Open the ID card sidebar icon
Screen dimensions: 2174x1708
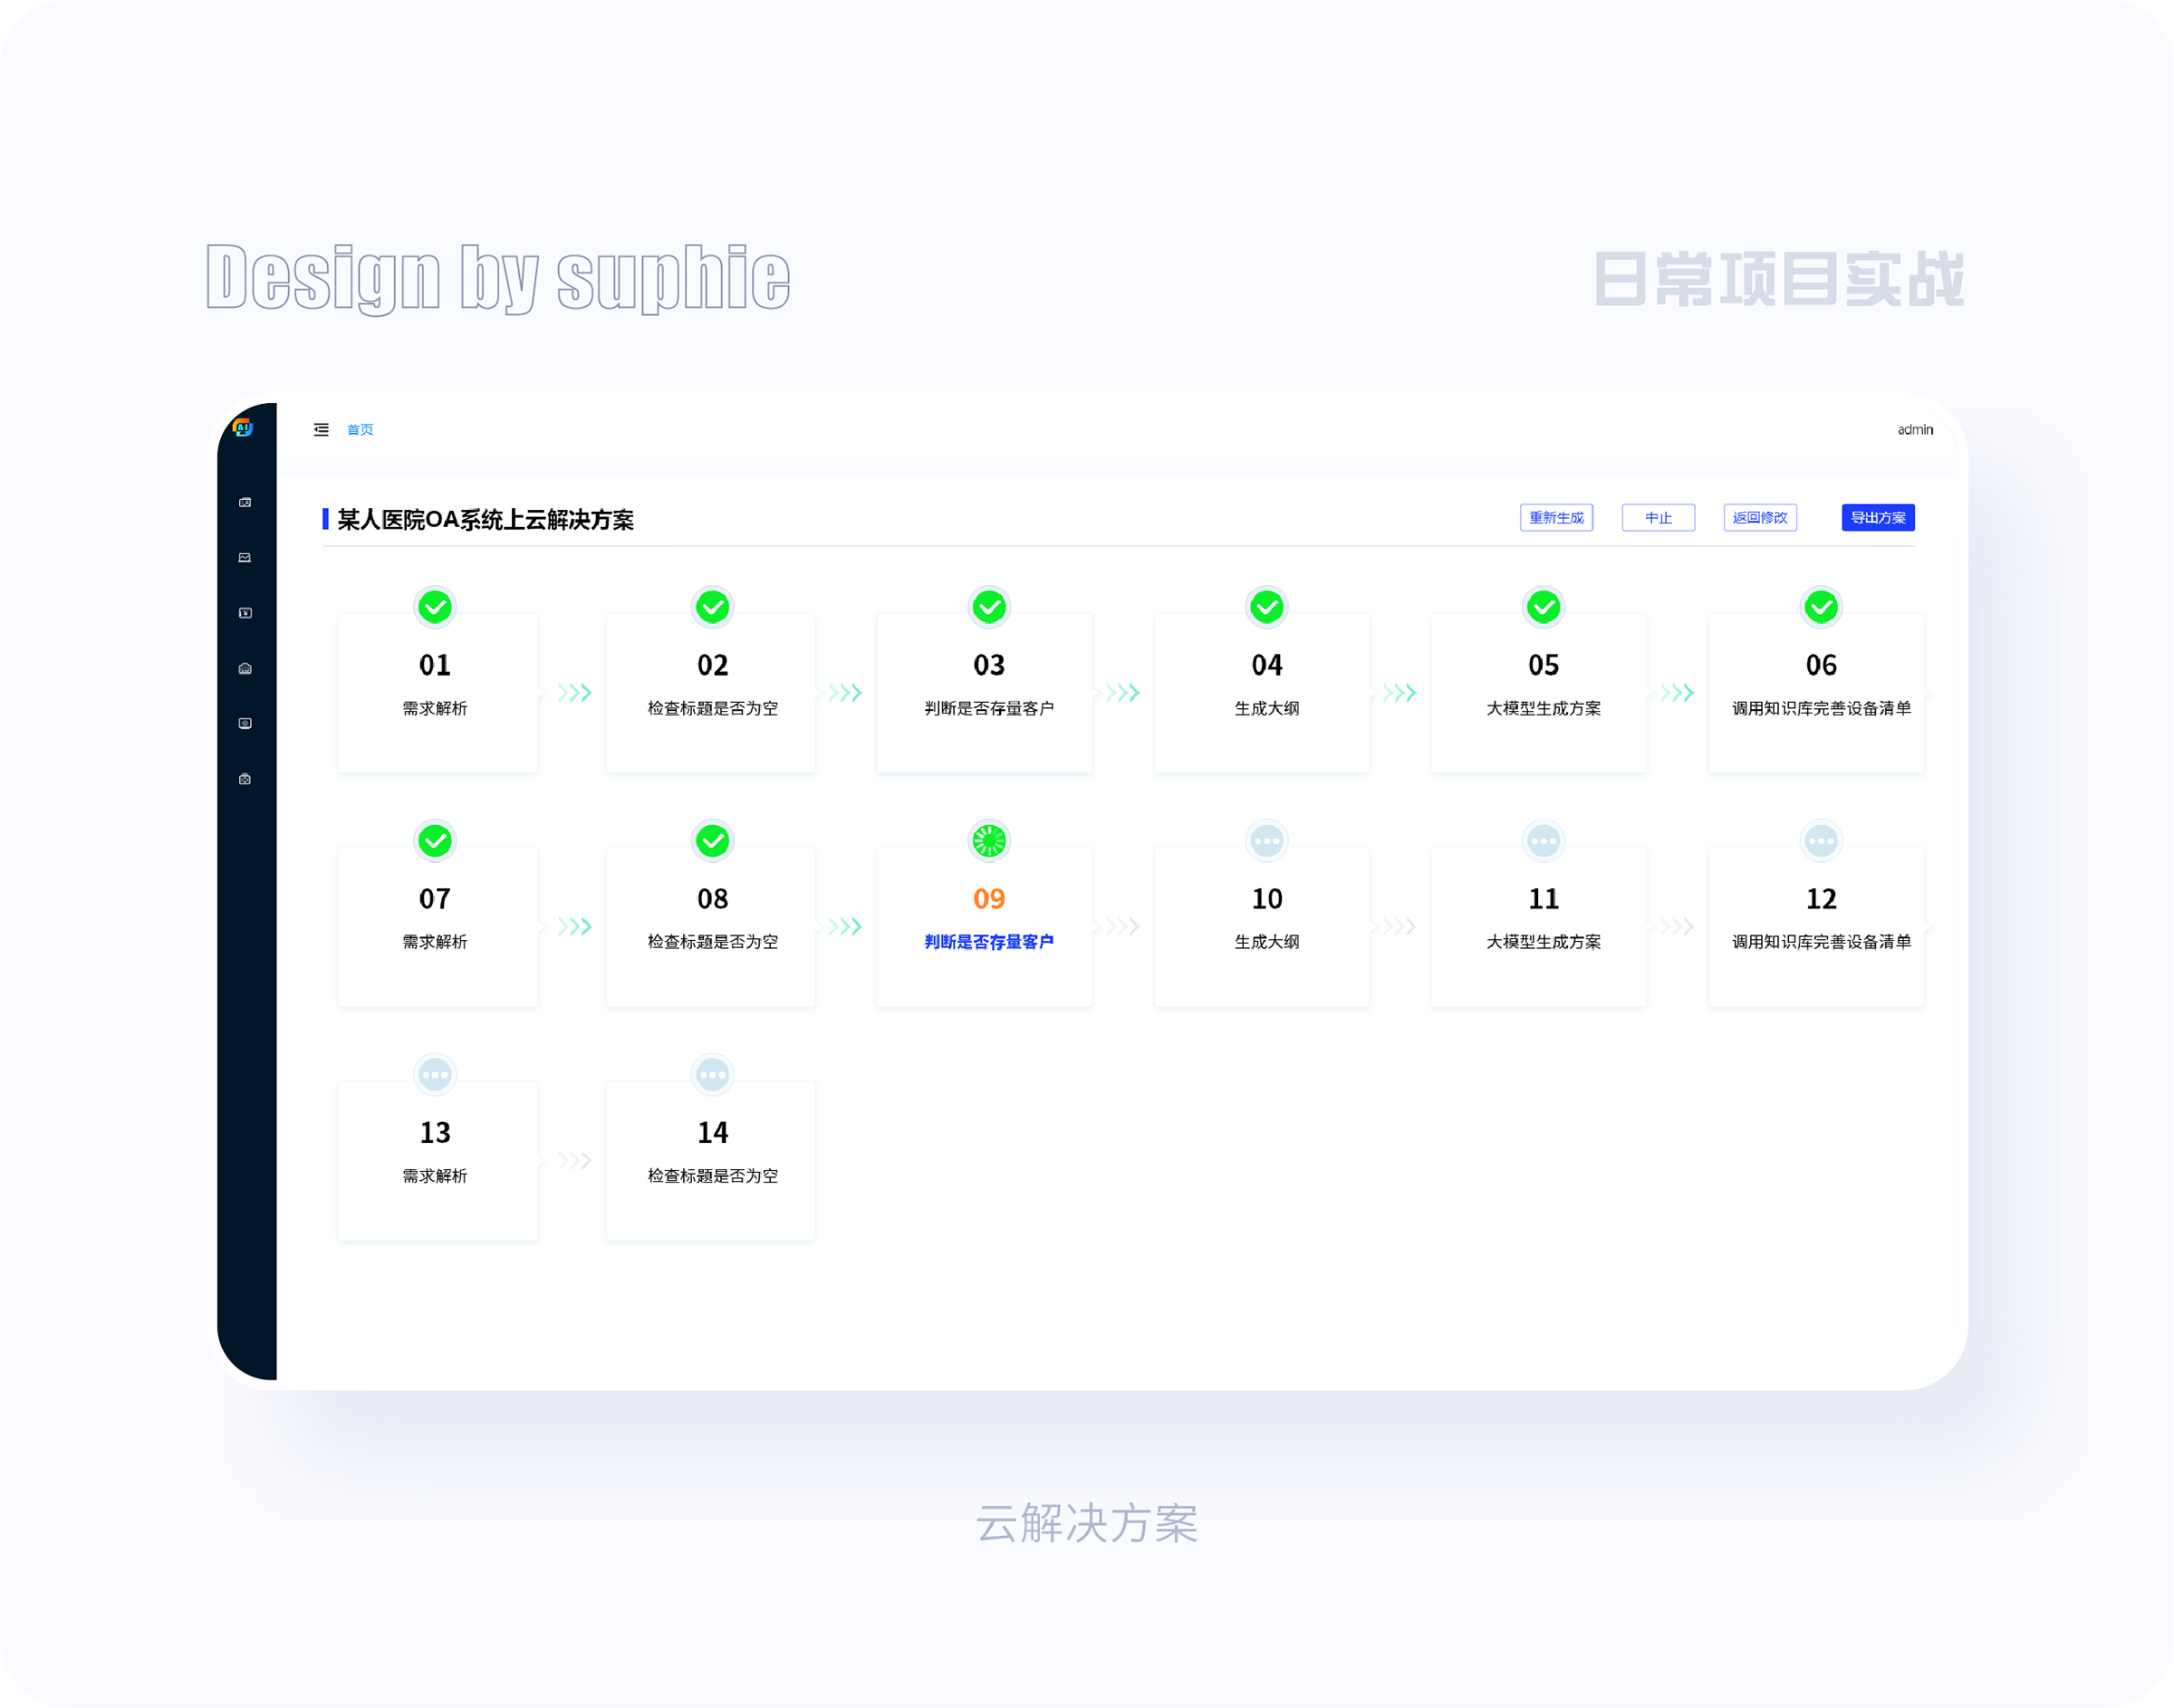point(245,502)
